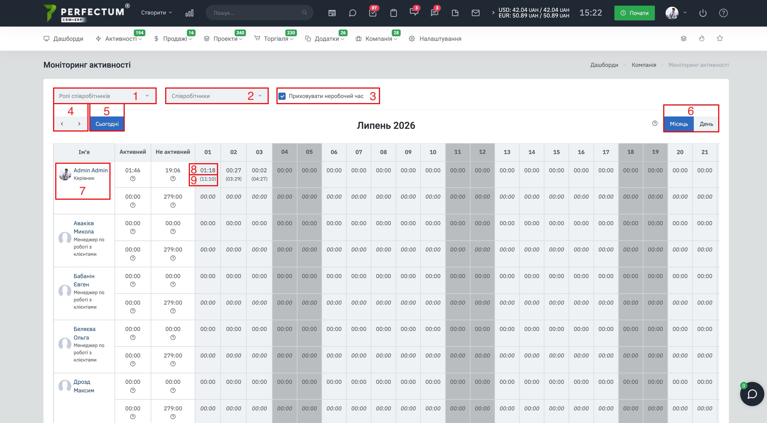This screenshot has height=423, width=767.
Task: Click the star favorites icon
Action: 720,38
